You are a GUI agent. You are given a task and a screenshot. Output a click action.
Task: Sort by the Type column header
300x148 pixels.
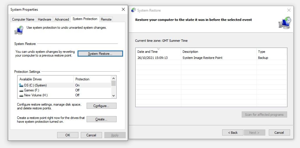271,52
